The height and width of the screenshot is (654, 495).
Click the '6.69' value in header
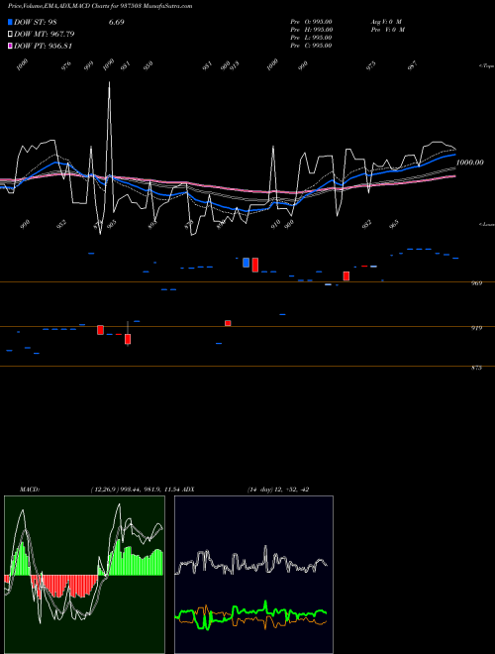click(x=117, y=22)
